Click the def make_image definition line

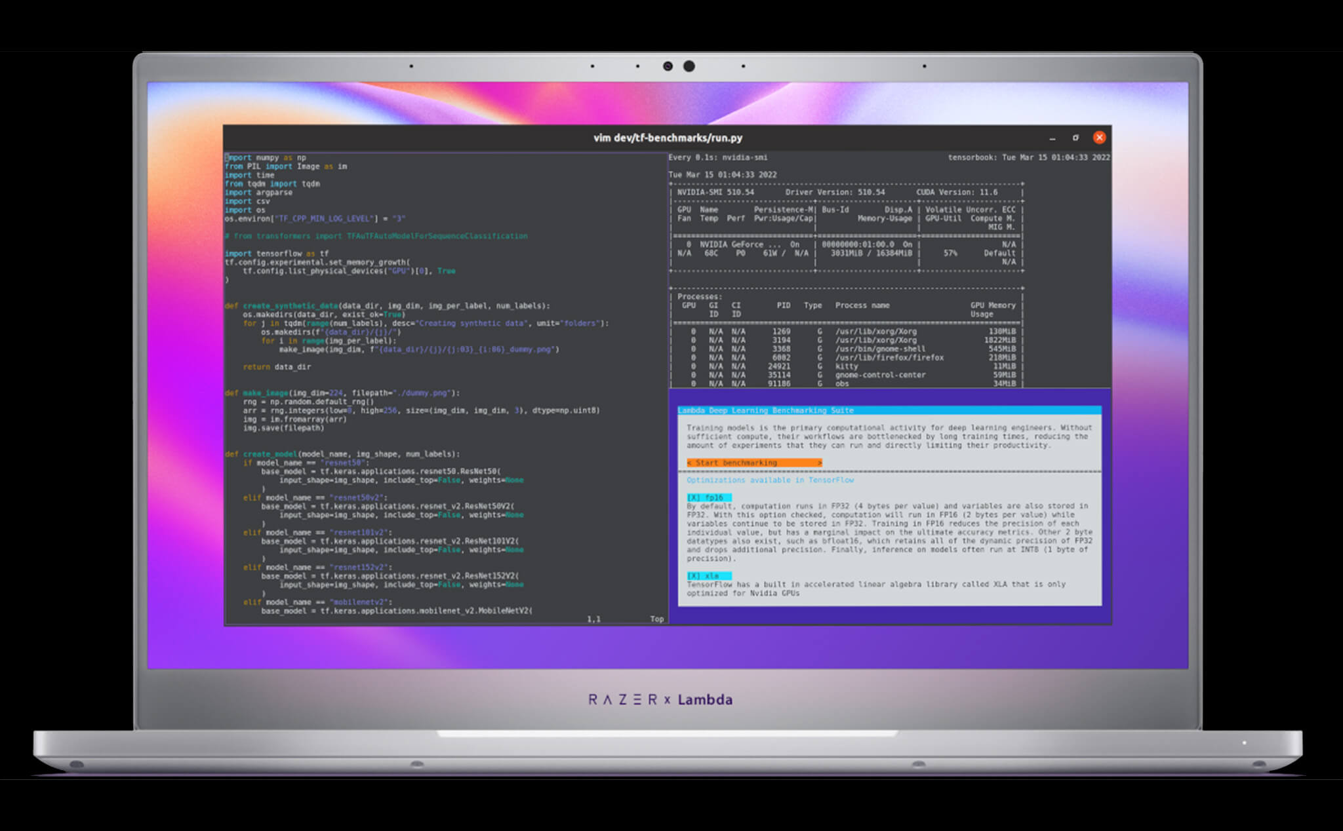tap(342, 393)
